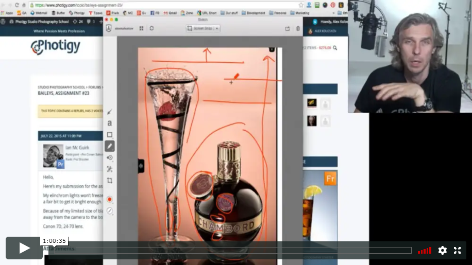Open the Development bookmarks folder
The width and height of the screenshot is (472, 265).
(x=254, y=13)
